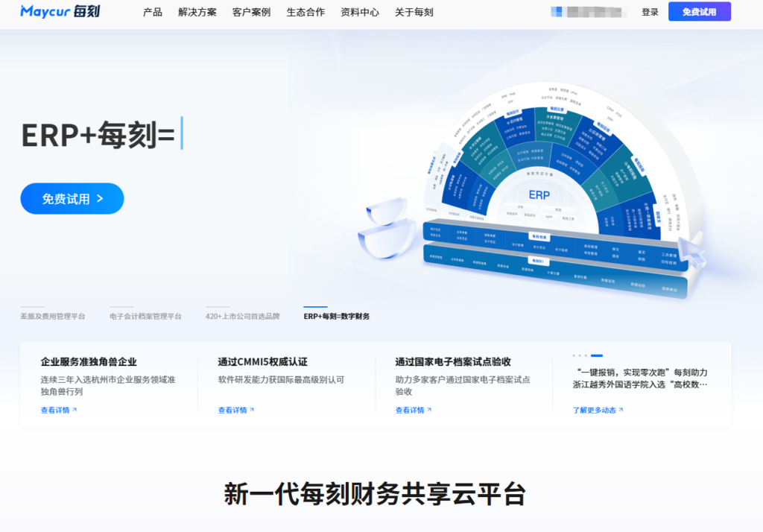Click the top-right 免费试用 button
The image size is (763, 532).
point(699,11)
